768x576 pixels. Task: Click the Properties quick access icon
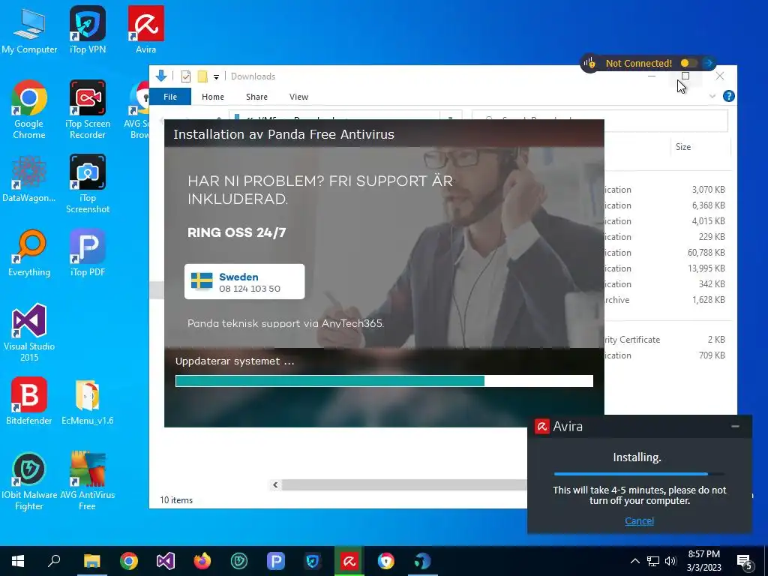[186, 76]
